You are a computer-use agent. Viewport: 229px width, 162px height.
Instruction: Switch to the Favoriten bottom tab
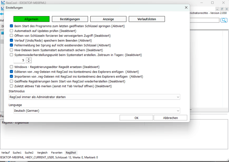point(57,152)
